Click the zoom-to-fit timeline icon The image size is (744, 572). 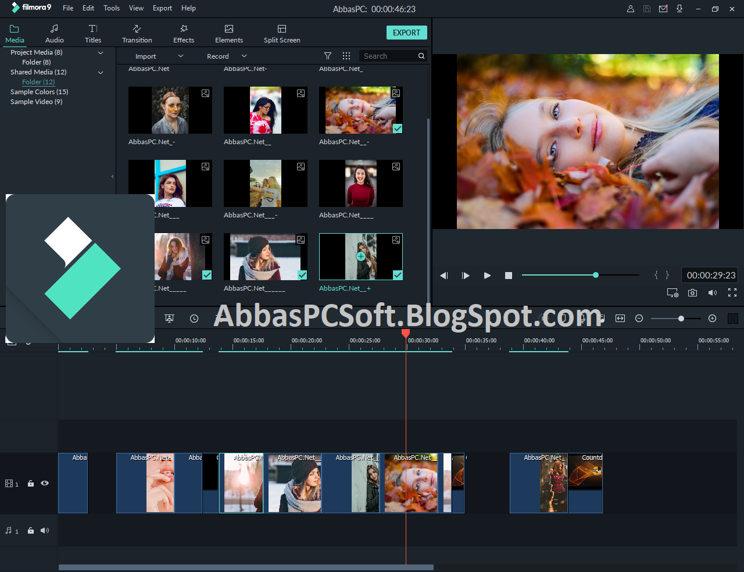click(x=620, y=319)
